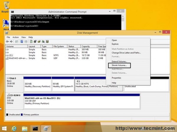Click the Back arrow in Disk Management toolbar
The image size is (177, 132).
(x=8, y=42)
